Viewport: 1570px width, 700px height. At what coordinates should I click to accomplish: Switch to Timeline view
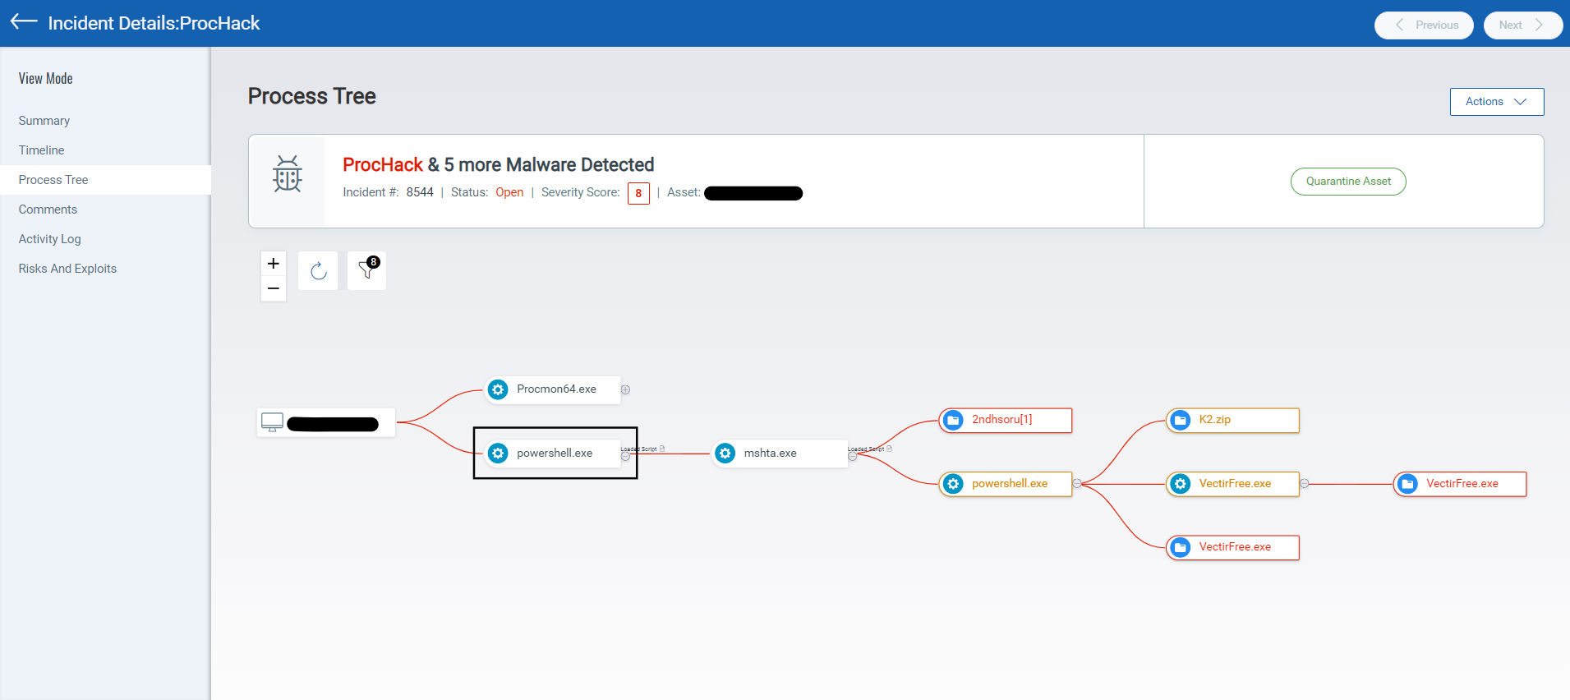(41, 150)
